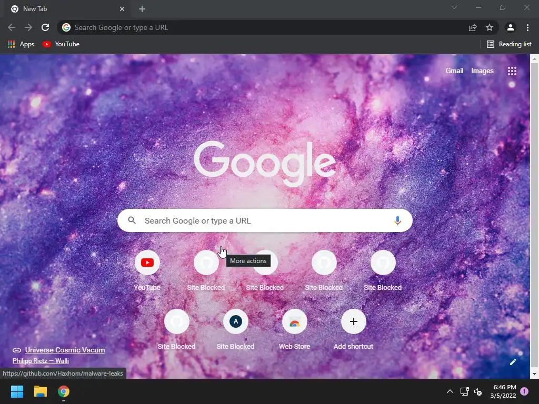Open the notification badge in the taskbar

(525, 391)
